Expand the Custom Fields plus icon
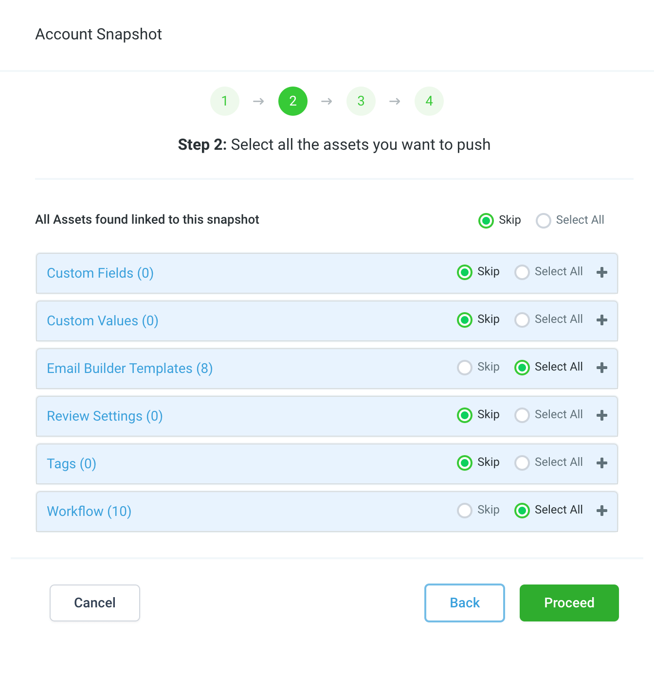 (x=602, y=272)
